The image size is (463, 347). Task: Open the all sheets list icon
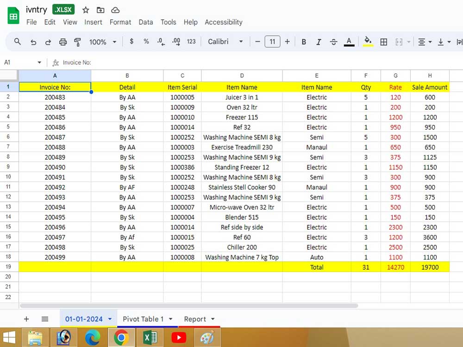tap(45, 319)
